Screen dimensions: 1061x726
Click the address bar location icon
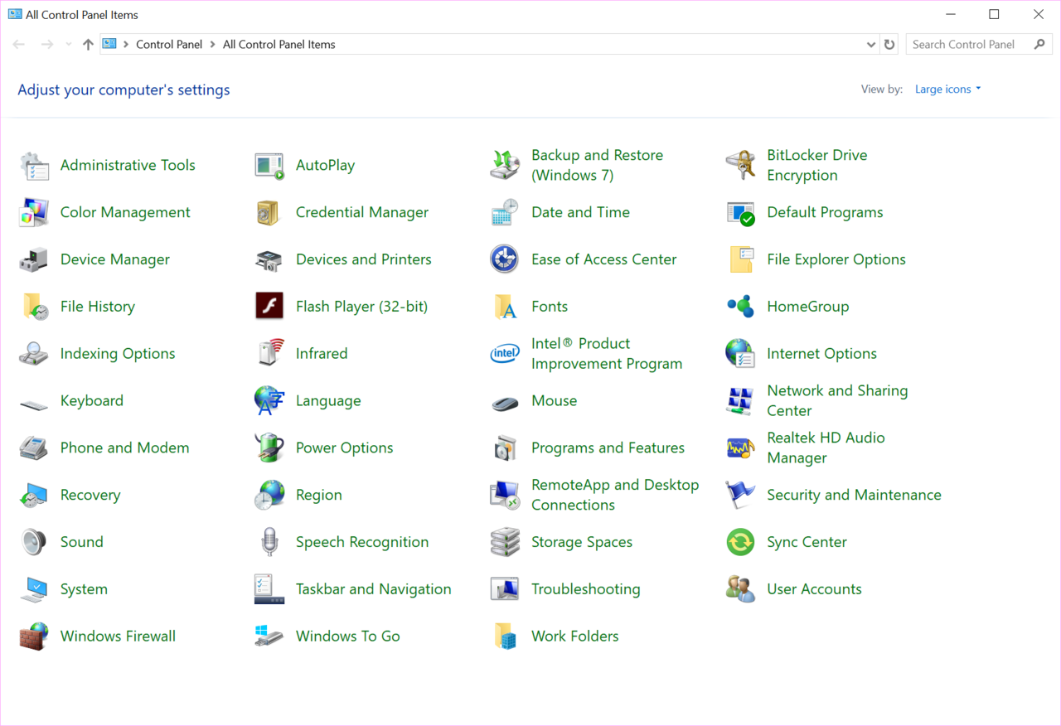coord(109,45)
